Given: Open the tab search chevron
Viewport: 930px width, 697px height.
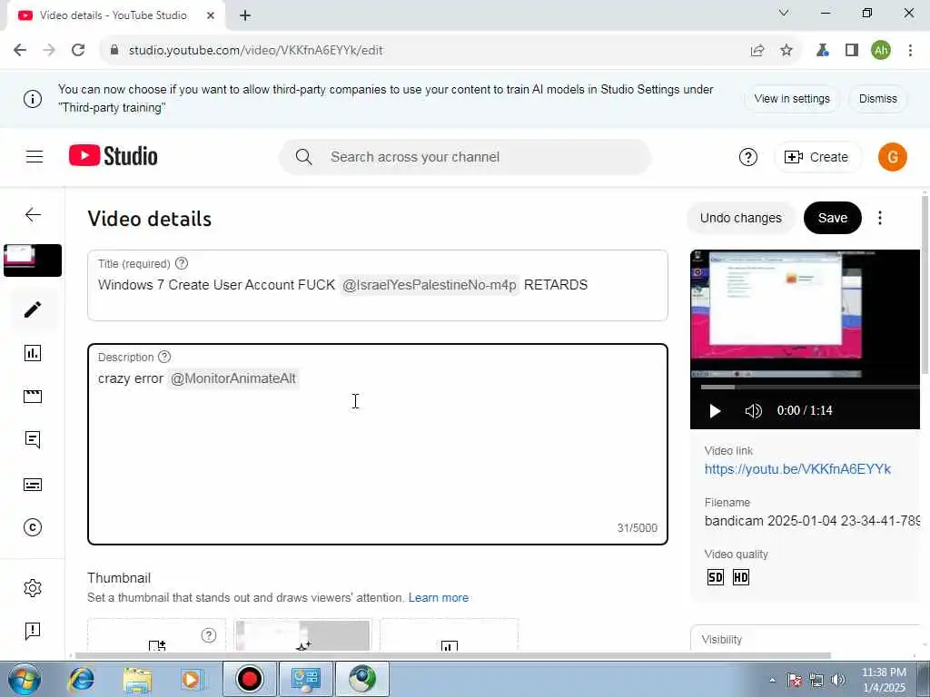Looking at the screenshot, I should pos(784,13).
